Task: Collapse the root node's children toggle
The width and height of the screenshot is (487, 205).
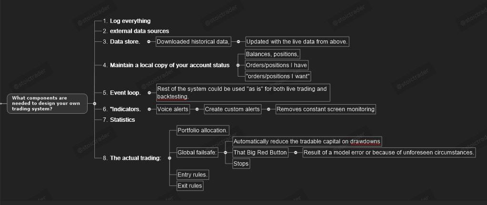Action: [94, 103]
